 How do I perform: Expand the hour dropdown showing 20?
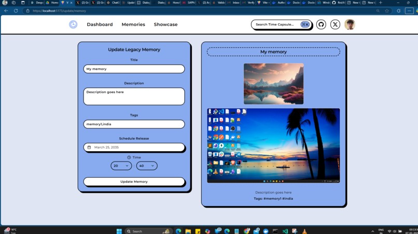[x=121, y=166]
